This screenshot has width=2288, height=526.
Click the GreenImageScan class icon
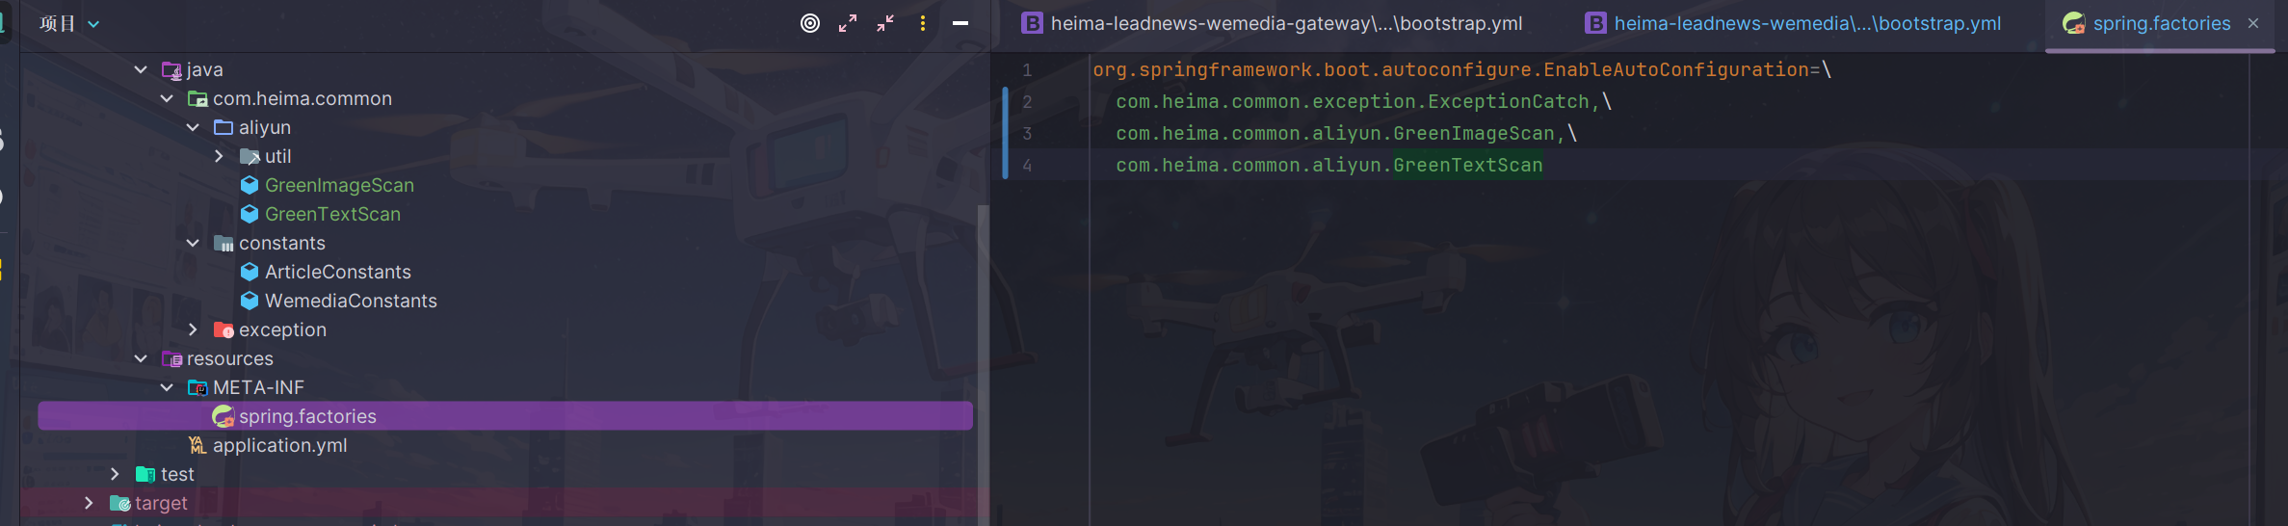250,185
